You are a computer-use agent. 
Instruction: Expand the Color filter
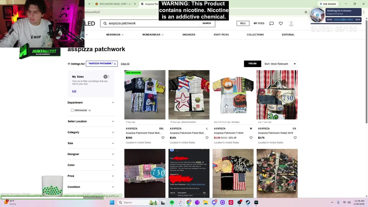coord(91,165)
